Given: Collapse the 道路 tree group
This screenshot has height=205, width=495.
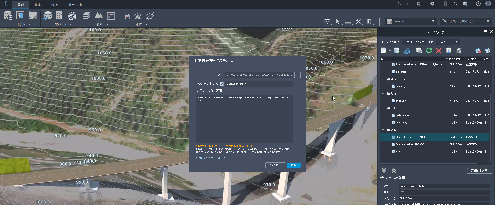Looking at the screenshot, I should 383,130.
